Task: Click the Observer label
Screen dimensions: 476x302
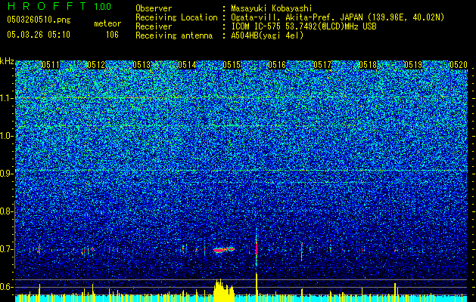Action: click(x=154, y=8)
